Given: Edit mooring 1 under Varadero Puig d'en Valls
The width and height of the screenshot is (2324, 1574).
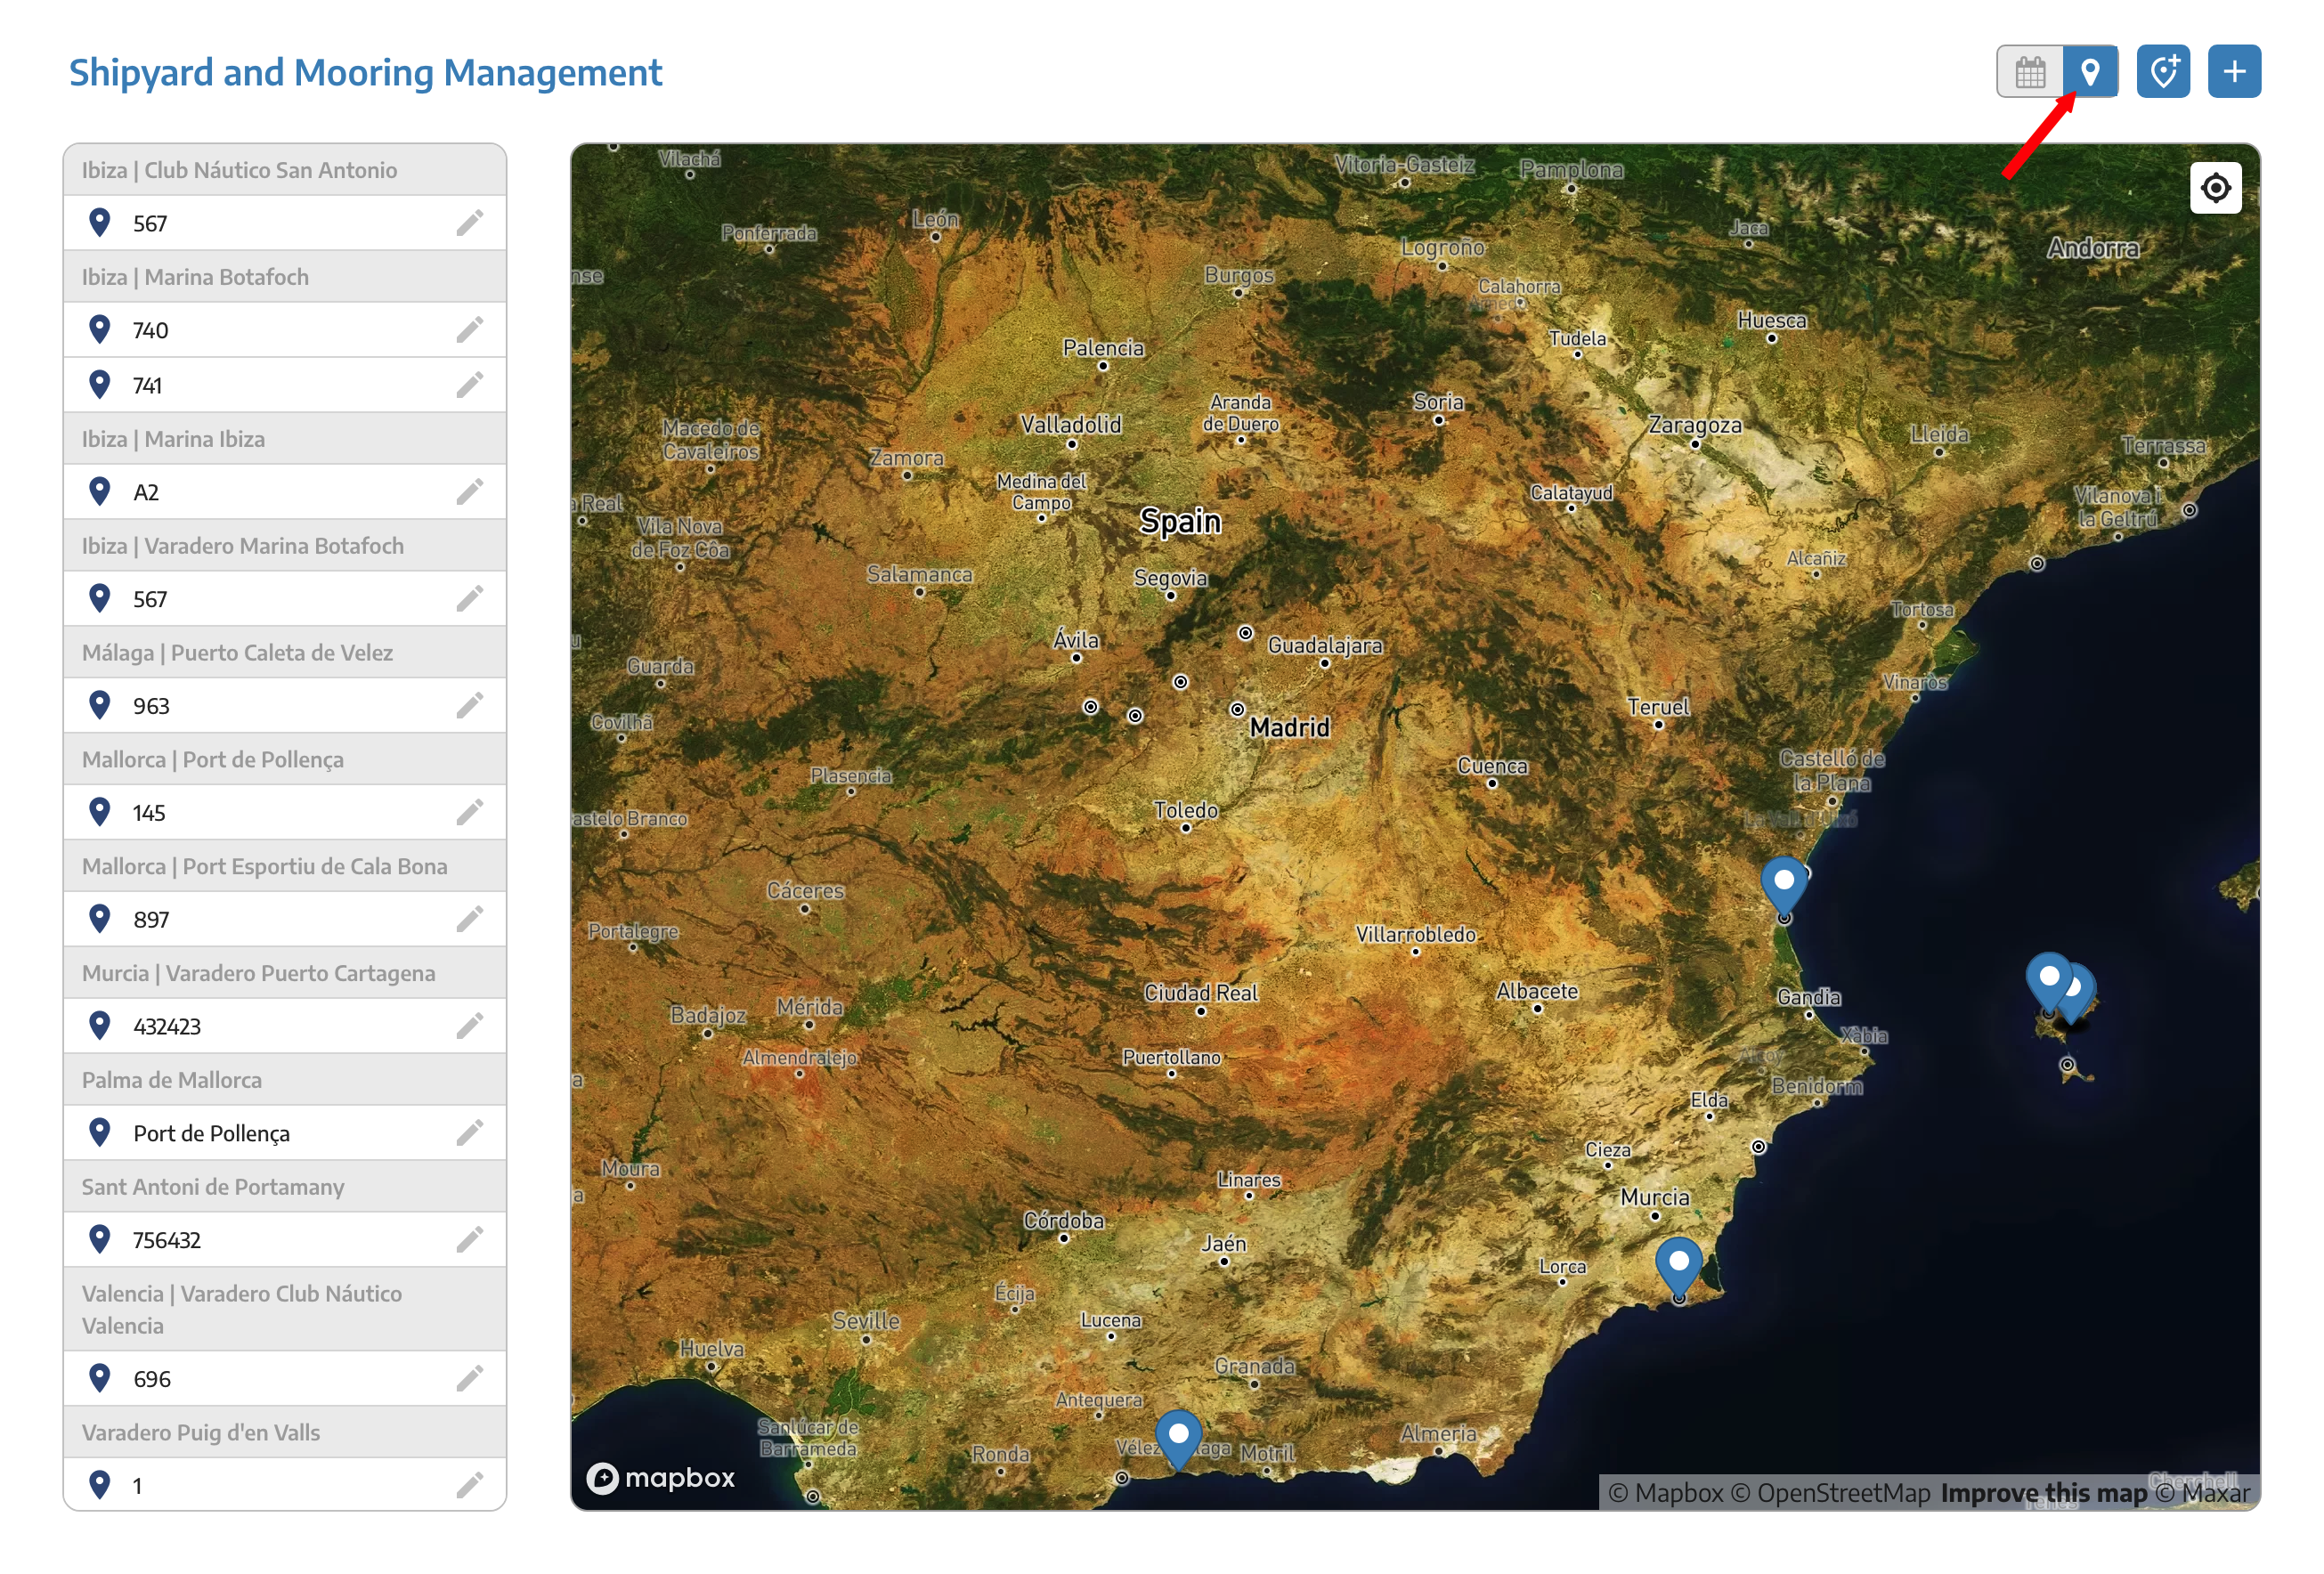Looking at the screenshot, I should [x=470, y=1486].
